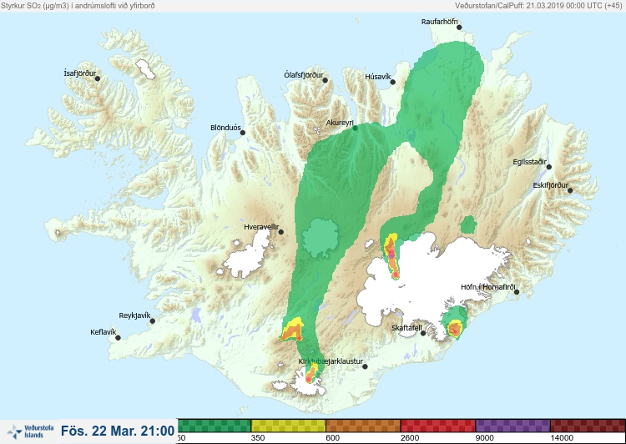This screenshot has width=626, height=444.
Task: Click the Skaftafell marker dot
Action: 423,333
